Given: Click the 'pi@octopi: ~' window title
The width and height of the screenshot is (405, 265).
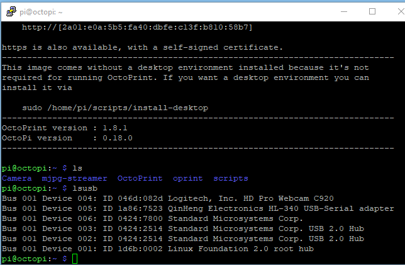Looking at the screenshot, I should (41, 12).
